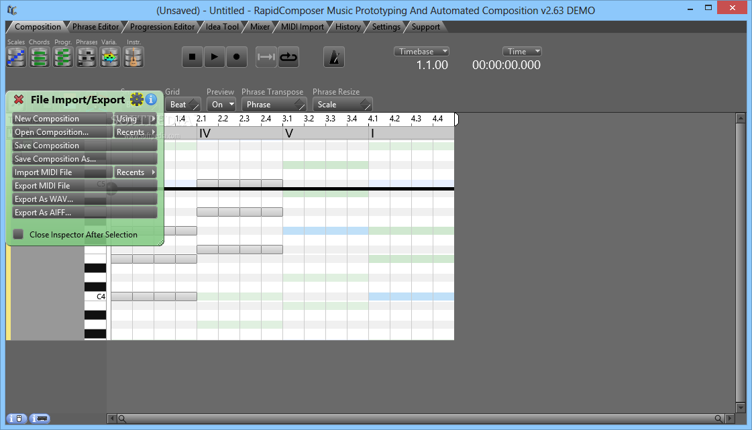The height and width of the screenshot is (430, 752).
Task: Click the vertical scrollbar up arrow
Action: pyautogui.click(x=741, y=117)
